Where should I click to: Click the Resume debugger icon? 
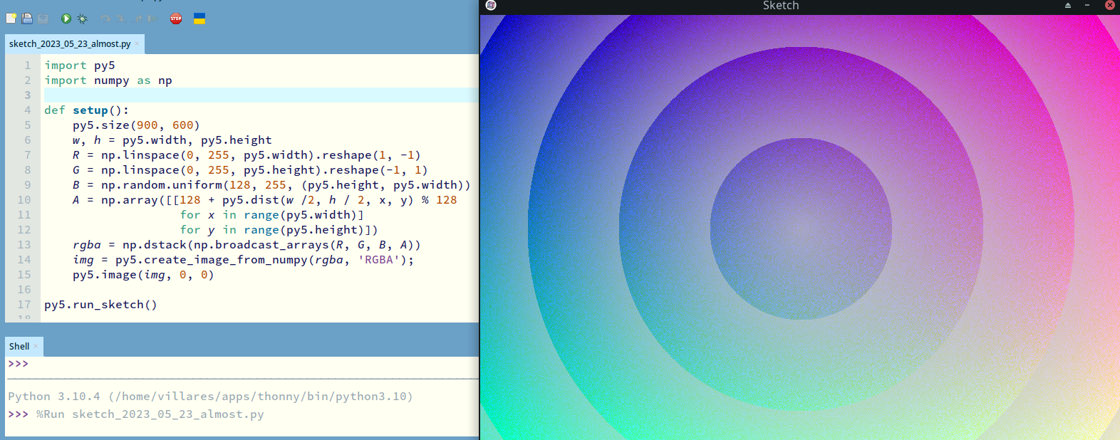click(x=152, y=19)
